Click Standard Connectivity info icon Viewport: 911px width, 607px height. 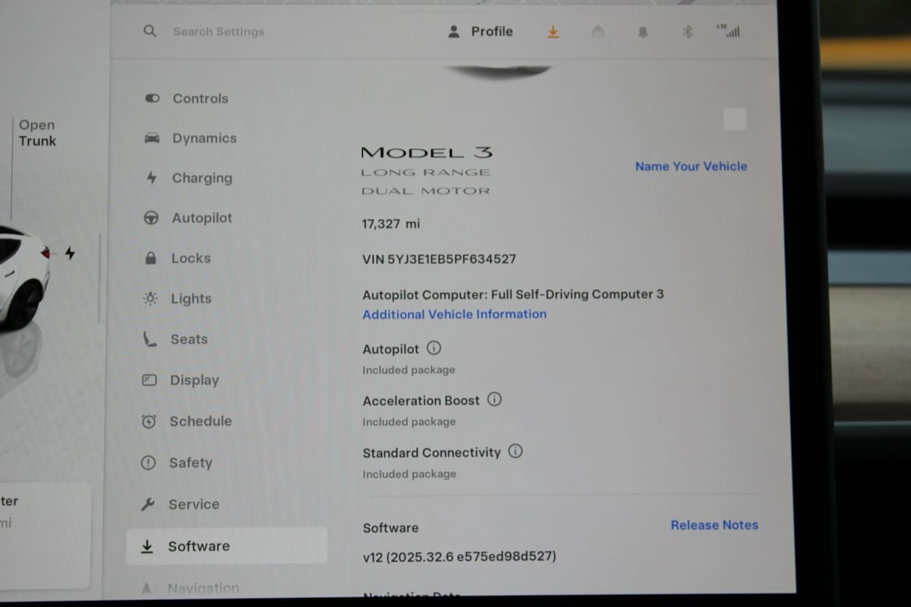(515, 451)
